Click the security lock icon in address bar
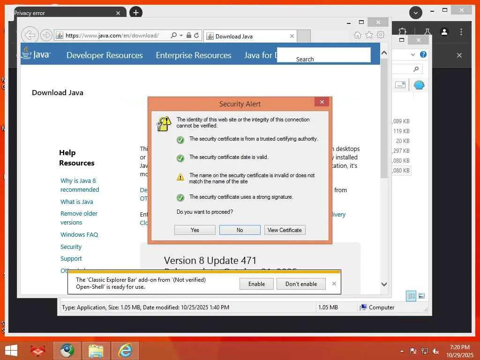This screenshot has width=480, height=360. click(189, 35)
